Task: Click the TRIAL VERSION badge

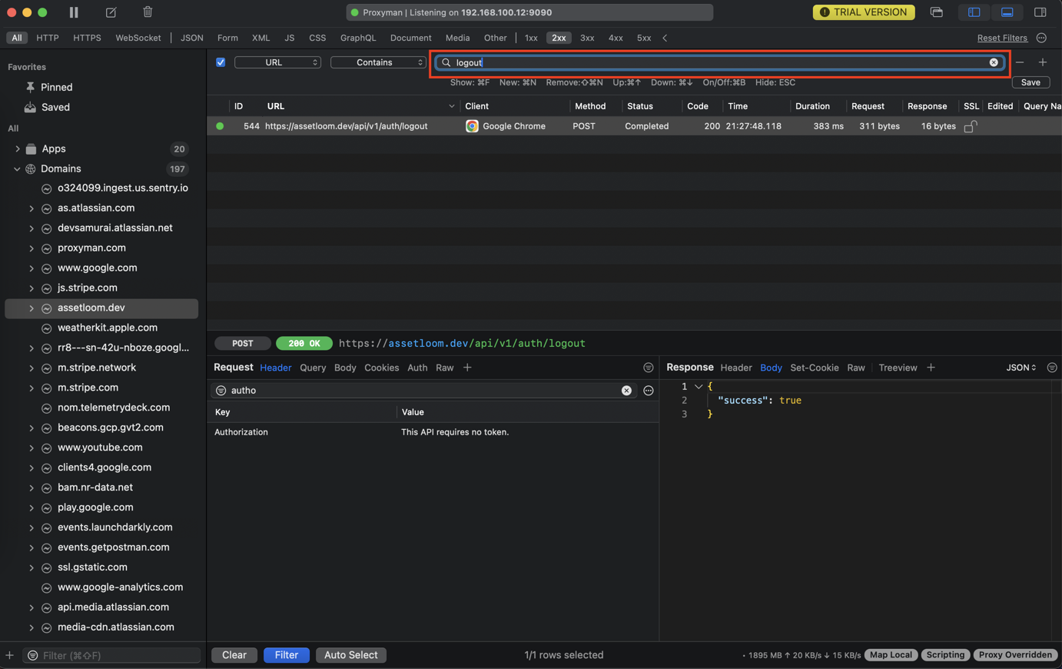Action: [864, 12]
